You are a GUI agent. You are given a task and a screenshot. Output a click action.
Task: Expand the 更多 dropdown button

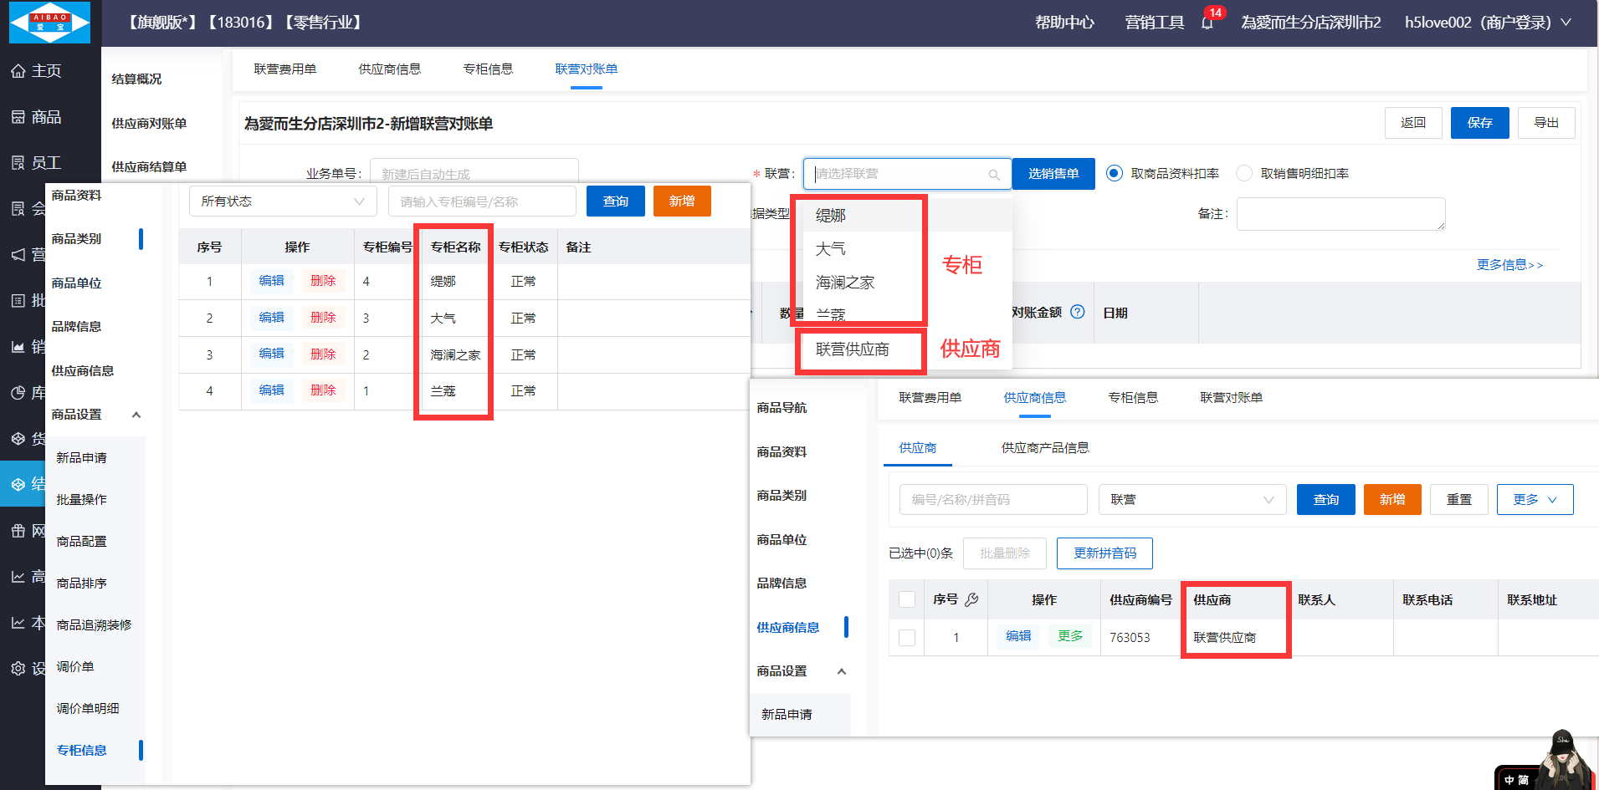tap(1535, 499)
